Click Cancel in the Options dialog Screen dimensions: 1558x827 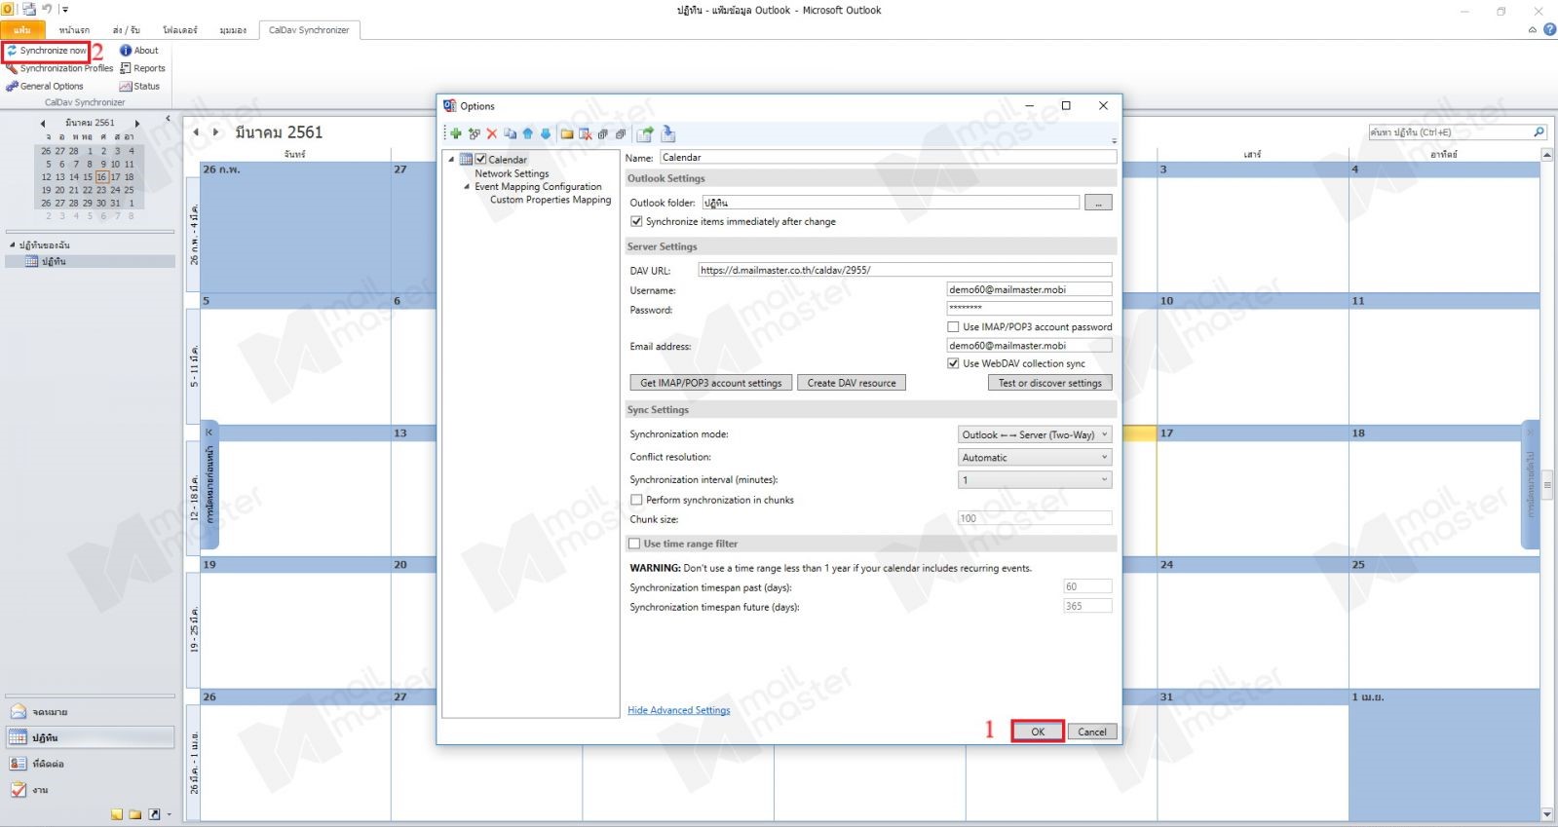(1092, 732)
